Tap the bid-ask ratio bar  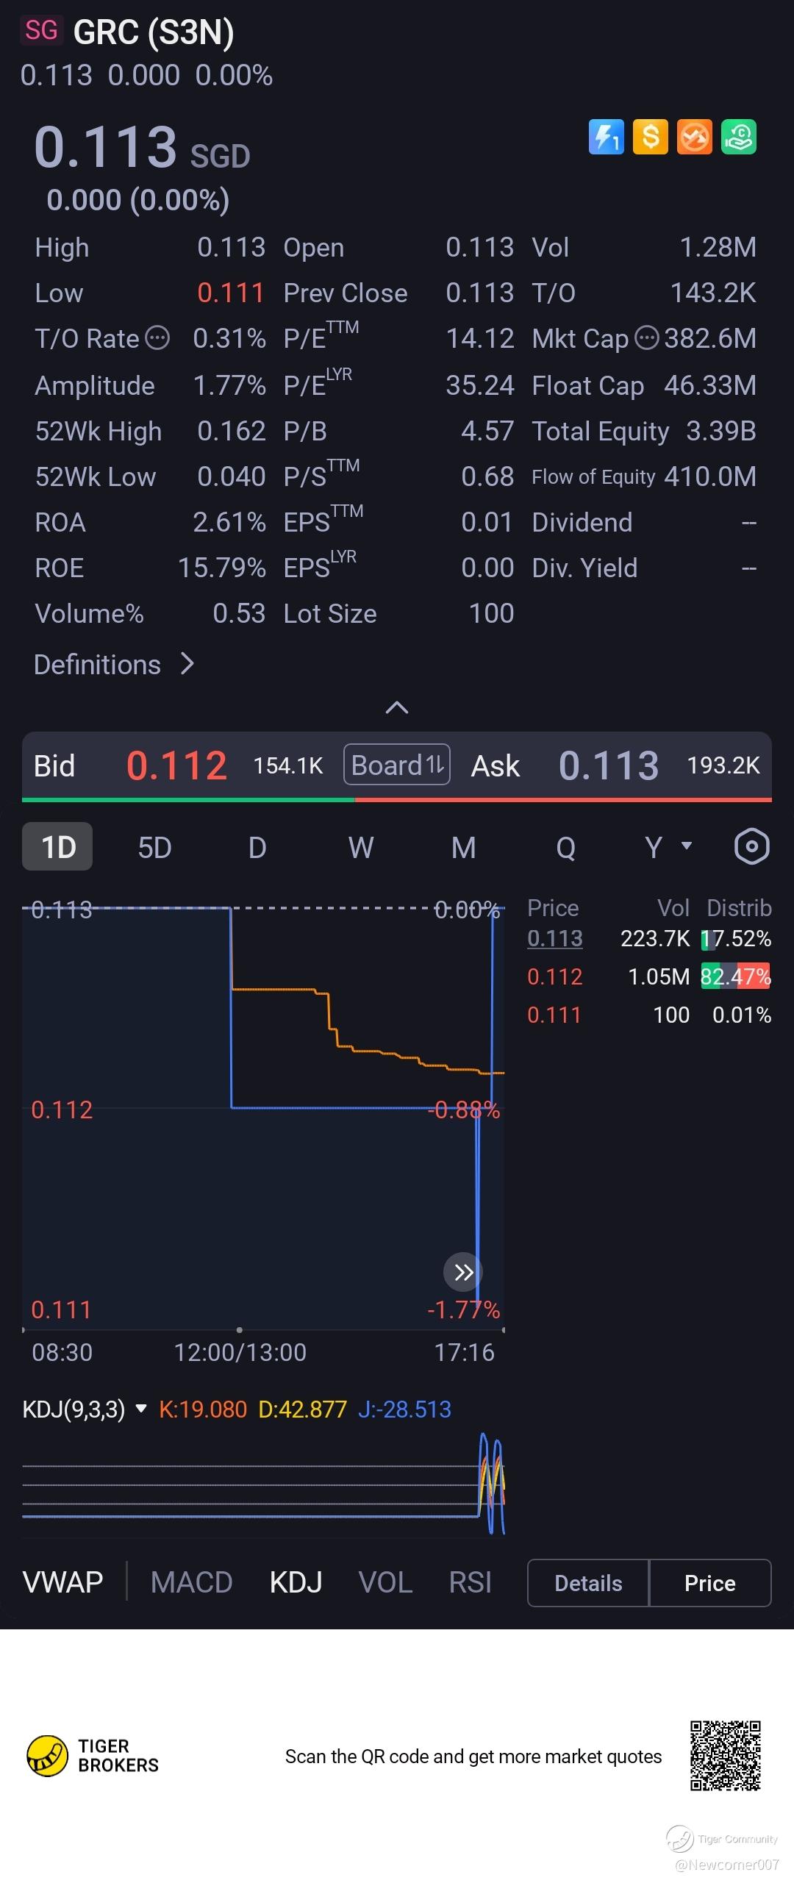397,800
